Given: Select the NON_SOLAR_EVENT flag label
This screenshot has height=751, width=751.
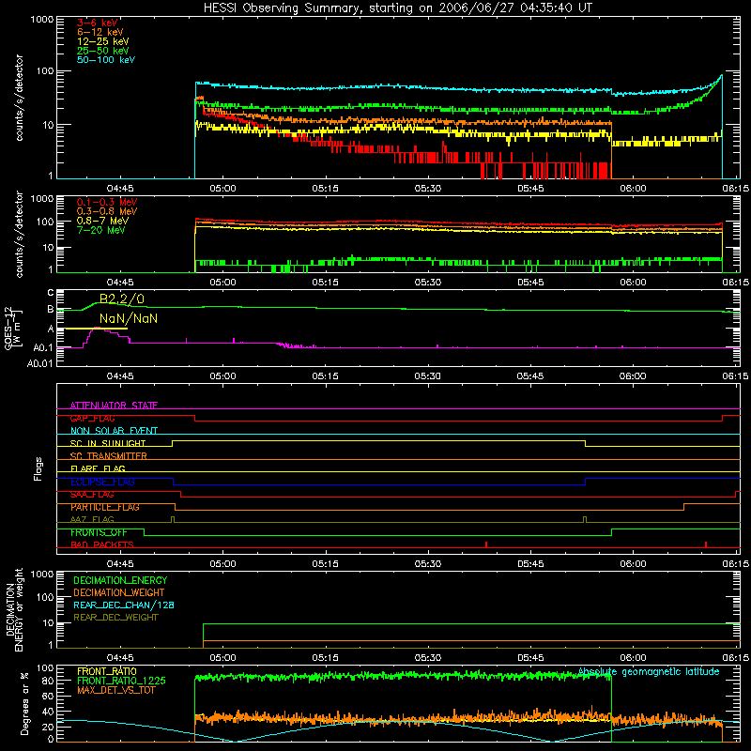Looking at the screenshot, I should click(114, 431).
